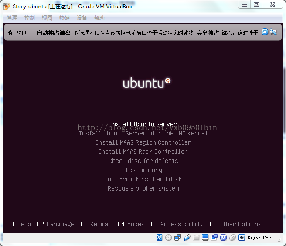Dismiss the keyboard capture notification with the X icon

point(265,32)
